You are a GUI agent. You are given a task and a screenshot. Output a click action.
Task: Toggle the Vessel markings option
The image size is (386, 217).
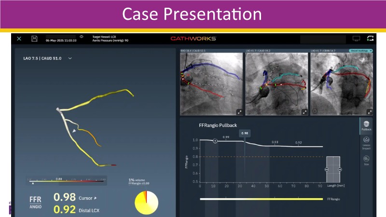361,50
